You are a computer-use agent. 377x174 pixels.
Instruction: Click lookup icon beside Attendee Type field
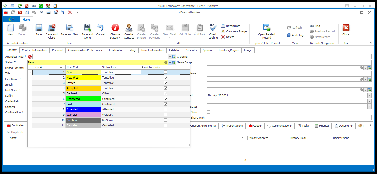point(174,57)
